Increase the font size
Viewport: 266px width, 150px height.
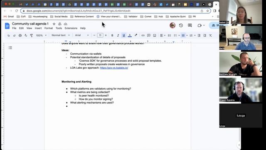point(106,35)
